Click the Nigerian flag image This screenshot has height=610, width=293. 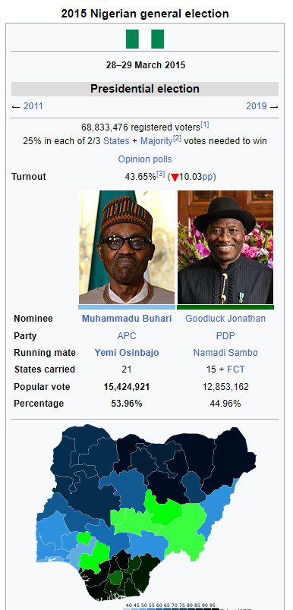[145, 39]
